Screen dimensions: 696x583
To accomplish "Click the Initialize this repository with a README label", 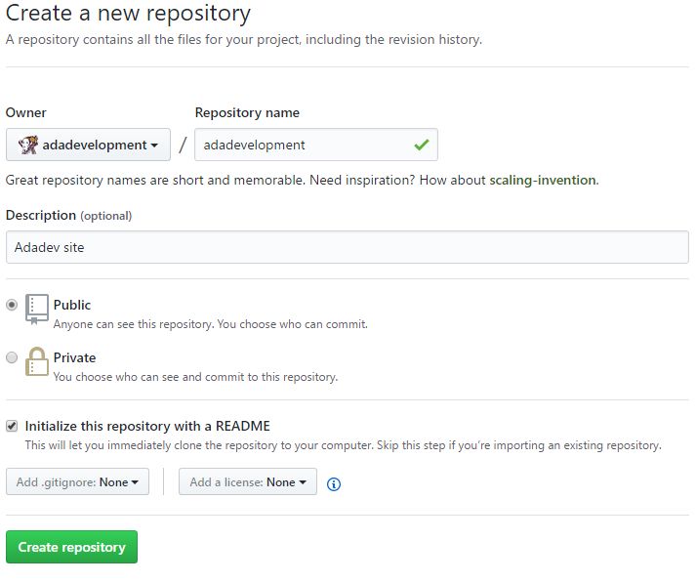I will point(147,426).
